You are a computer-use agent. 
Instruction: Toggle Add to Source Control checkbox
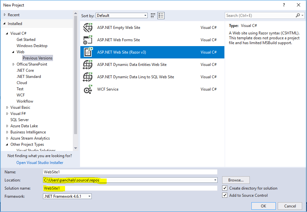225,195
